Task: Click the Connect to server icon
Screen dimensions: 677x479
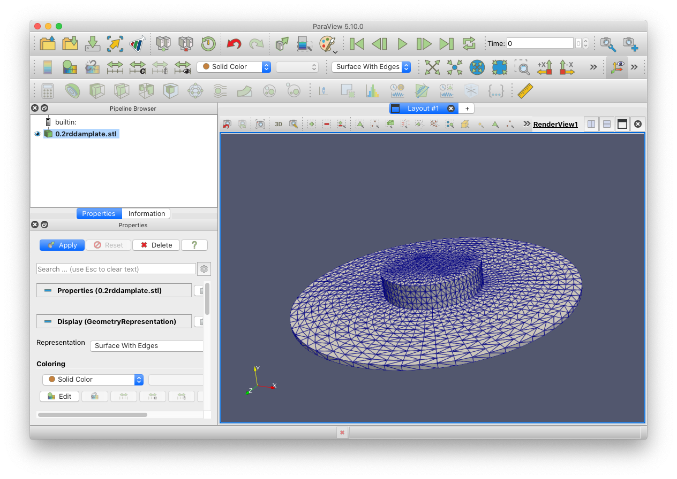Action: pyautogui.click(x=163, y=43)
